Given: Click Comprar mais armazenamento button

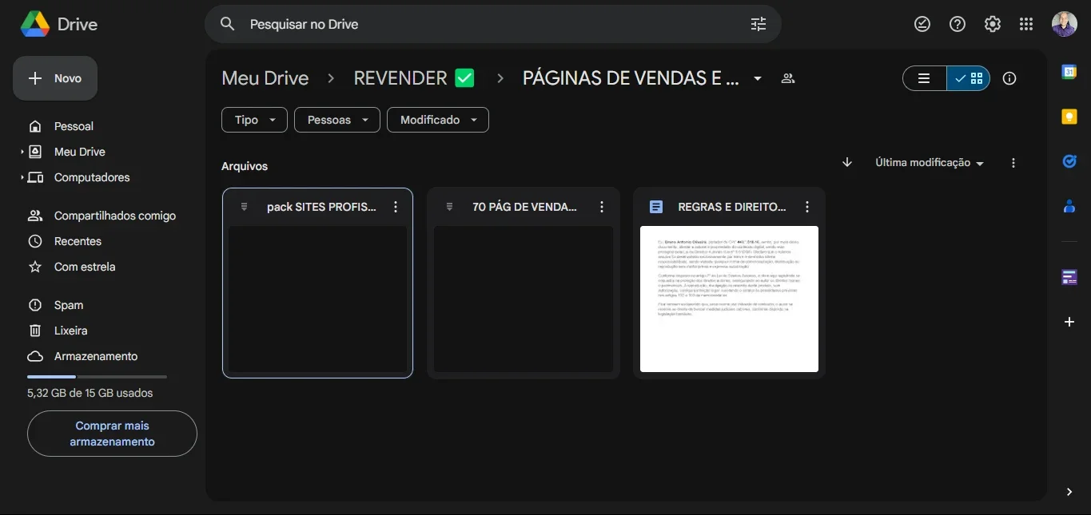Looking at the screenshot, I should click(x=112, y=434).
